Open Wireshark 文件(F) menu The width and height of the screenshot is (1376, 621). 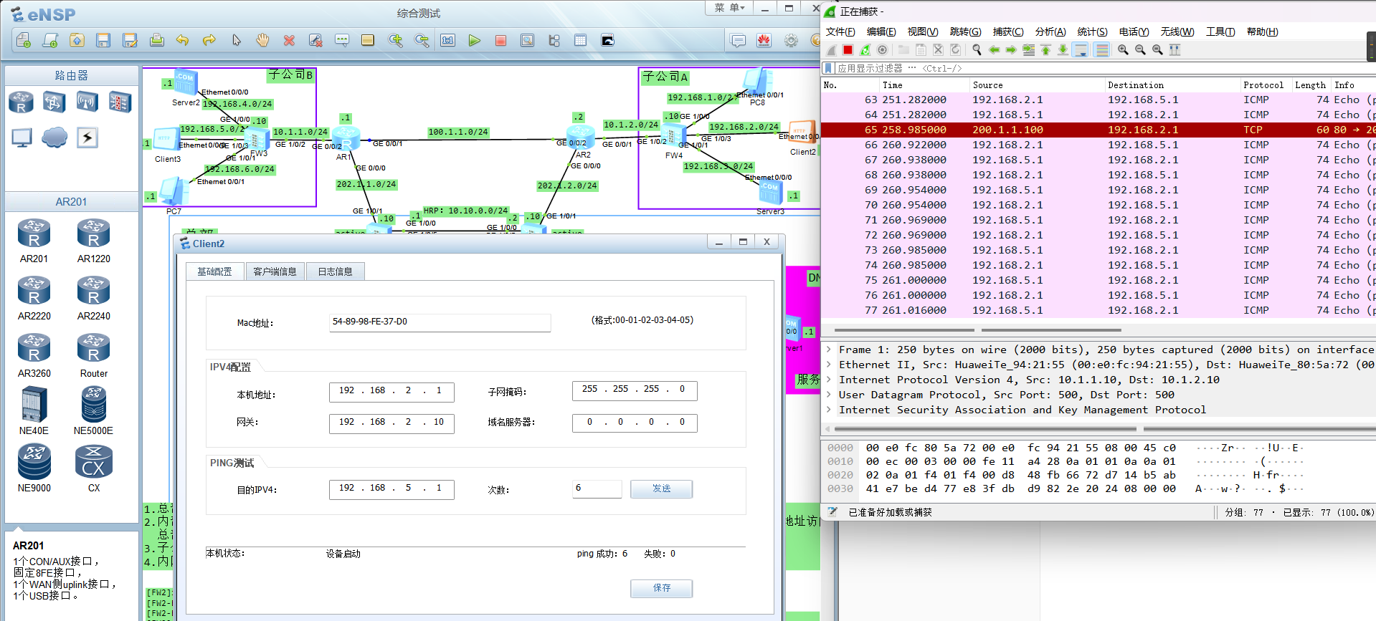click(x=840, y=32)
